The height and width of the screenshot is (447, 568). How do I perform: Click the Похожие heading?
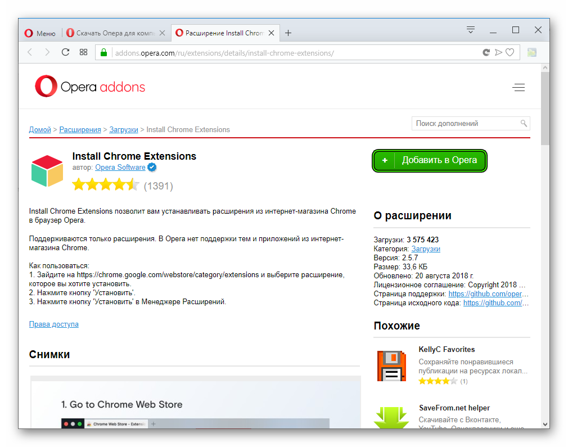pyautogui.click(x=396, y=326)
